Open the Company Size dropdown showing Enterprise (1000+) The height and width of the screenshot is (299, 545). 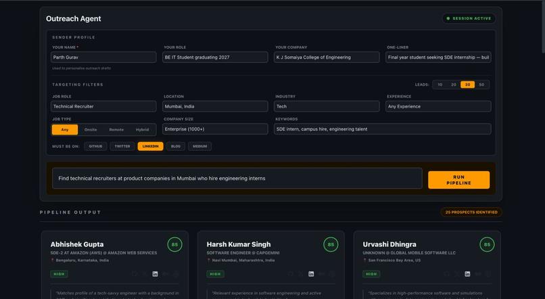215,129
